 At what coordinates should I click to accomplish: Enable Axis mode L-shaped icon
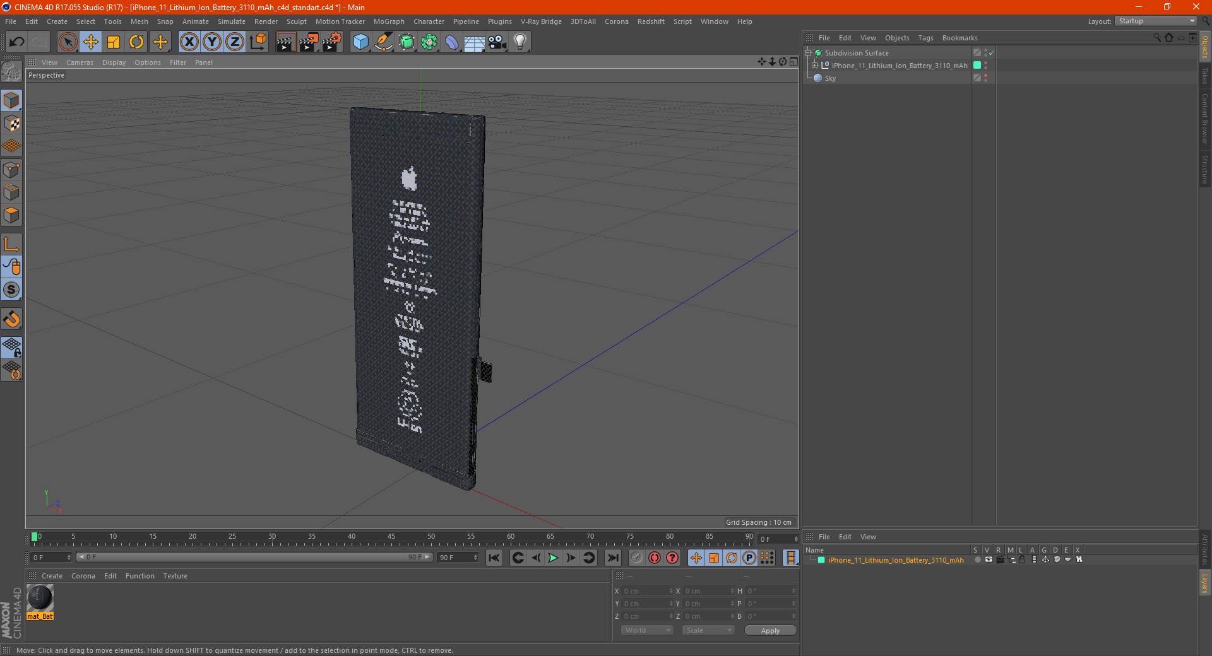coord(12,244)
